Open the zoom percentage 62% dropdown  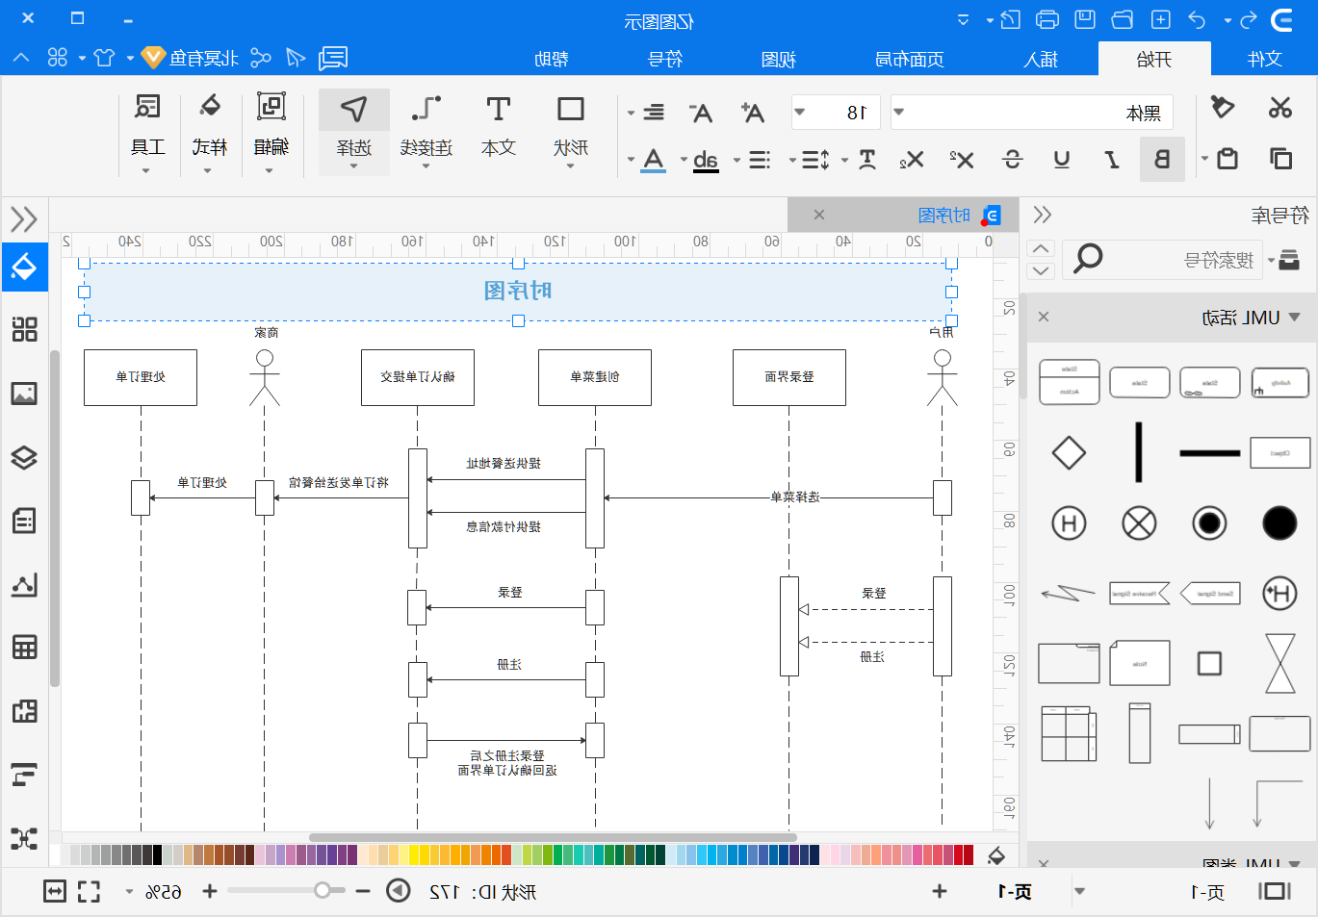(129, 892)
